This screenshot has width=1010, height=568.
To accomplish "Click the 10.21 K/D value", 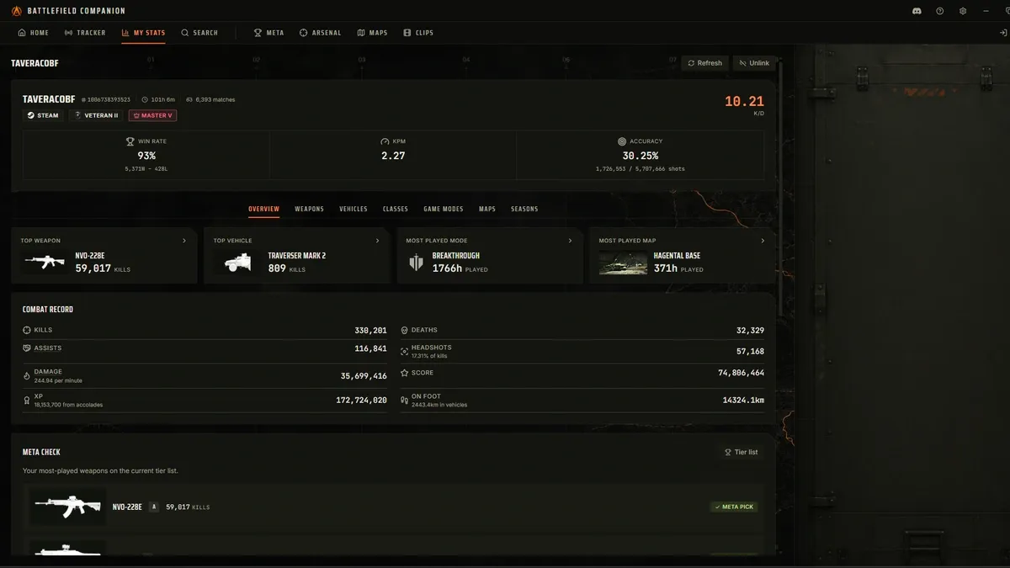I will (744, 101).
